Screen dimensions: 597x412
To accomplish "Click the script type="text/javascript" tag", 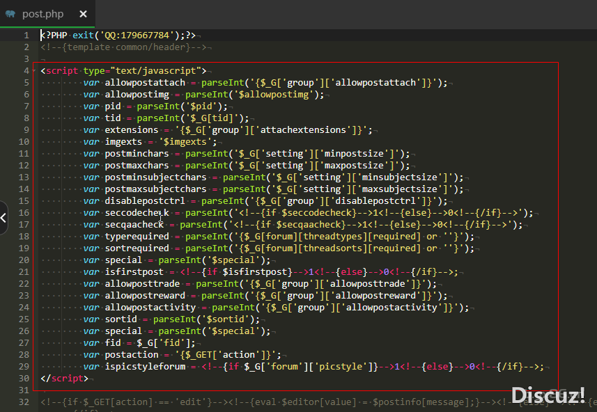I will click(124, 71).
